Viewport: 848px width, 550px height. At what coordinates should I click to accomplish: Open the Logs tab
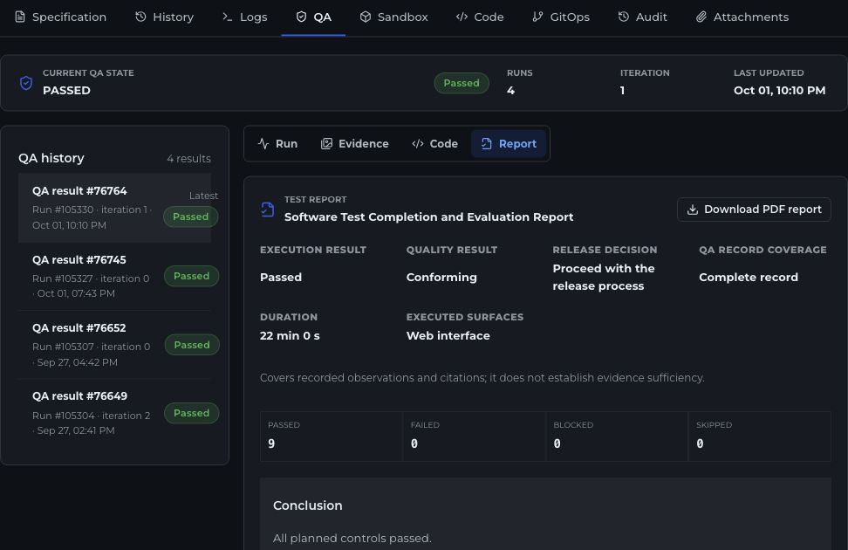point(245,17)
